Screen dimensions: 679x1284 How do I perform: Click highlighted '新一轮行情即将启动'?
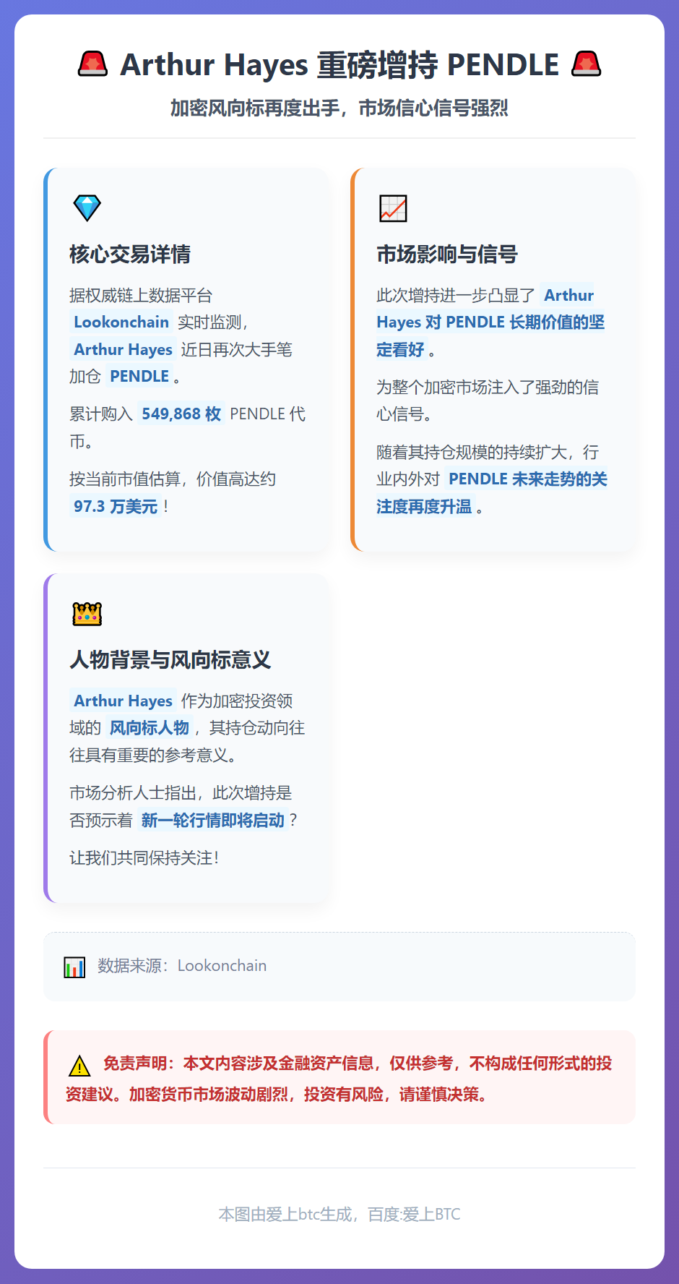[213, 821]
